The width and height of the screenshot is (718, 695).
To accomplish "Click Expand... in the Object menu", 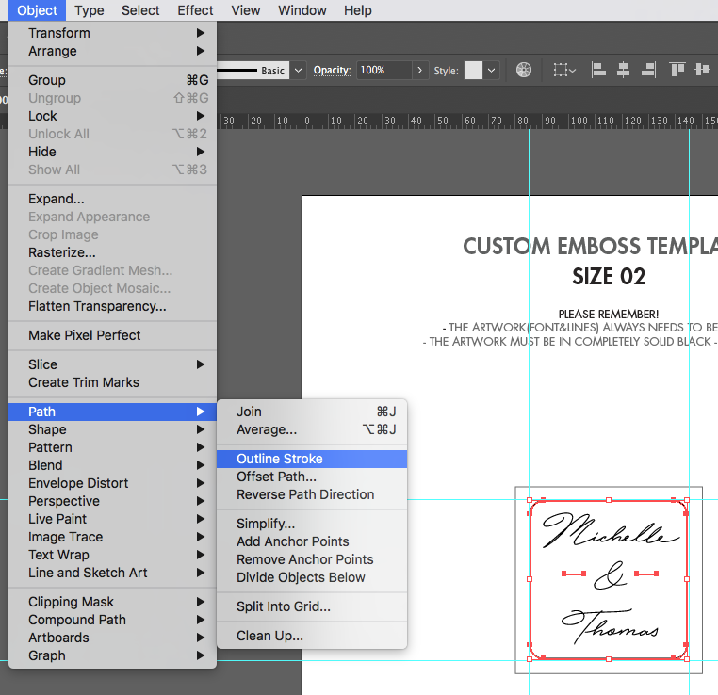I will (x=57, y=199).
